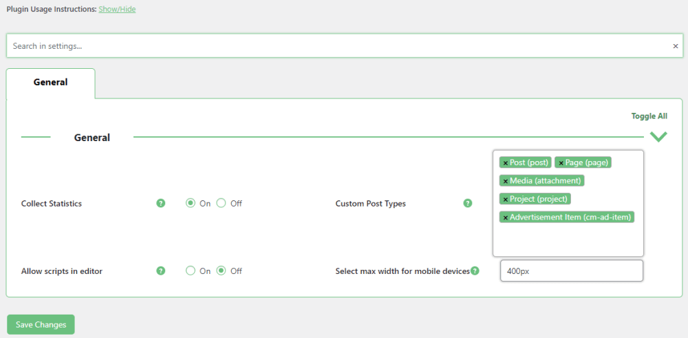Clear the settings search with the x
Screen dimensions: 688x338
point(675,46)
